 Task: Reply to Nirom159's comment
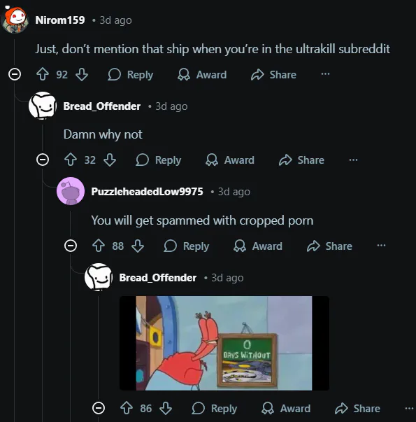coord(131,75)
